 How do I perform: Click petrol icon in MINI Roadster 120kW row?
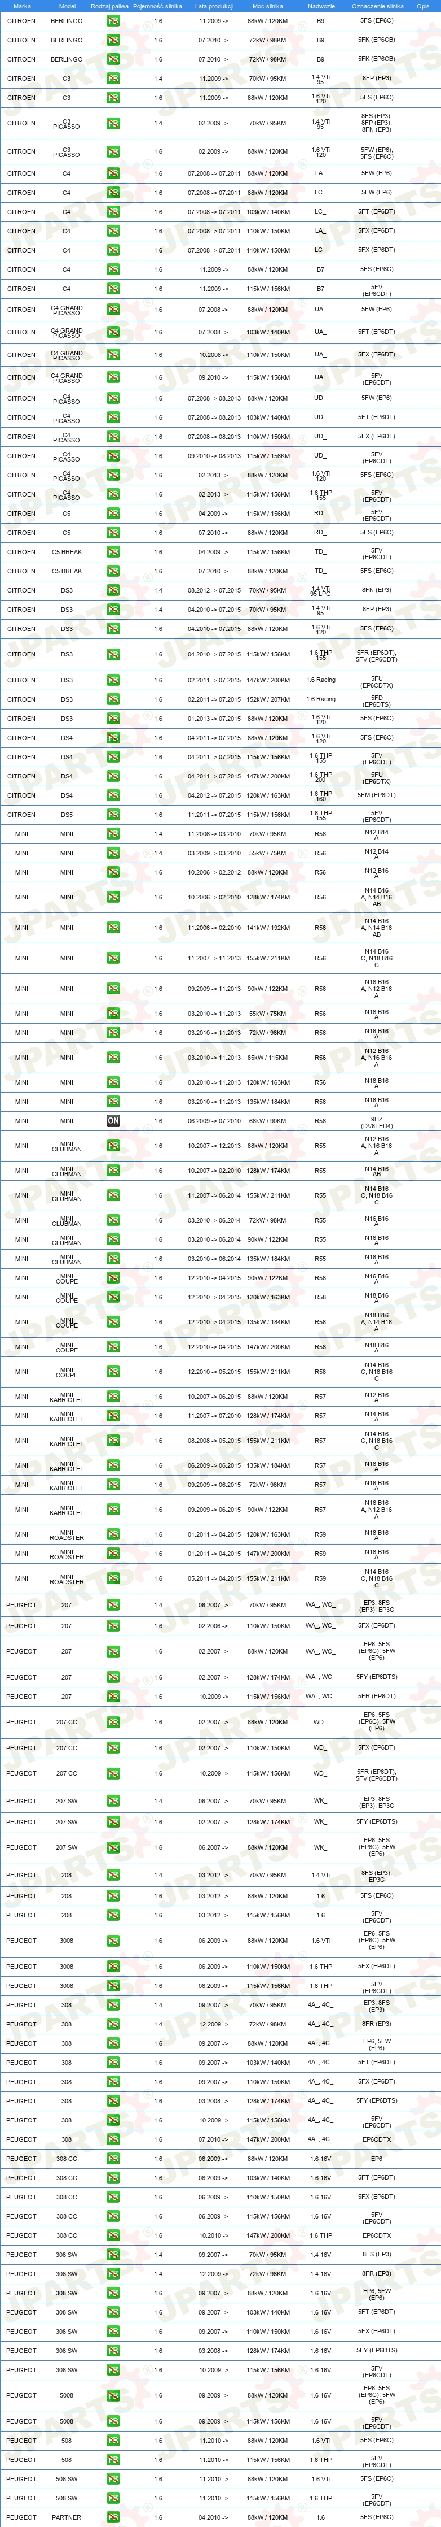click(x=114, y=1534)
